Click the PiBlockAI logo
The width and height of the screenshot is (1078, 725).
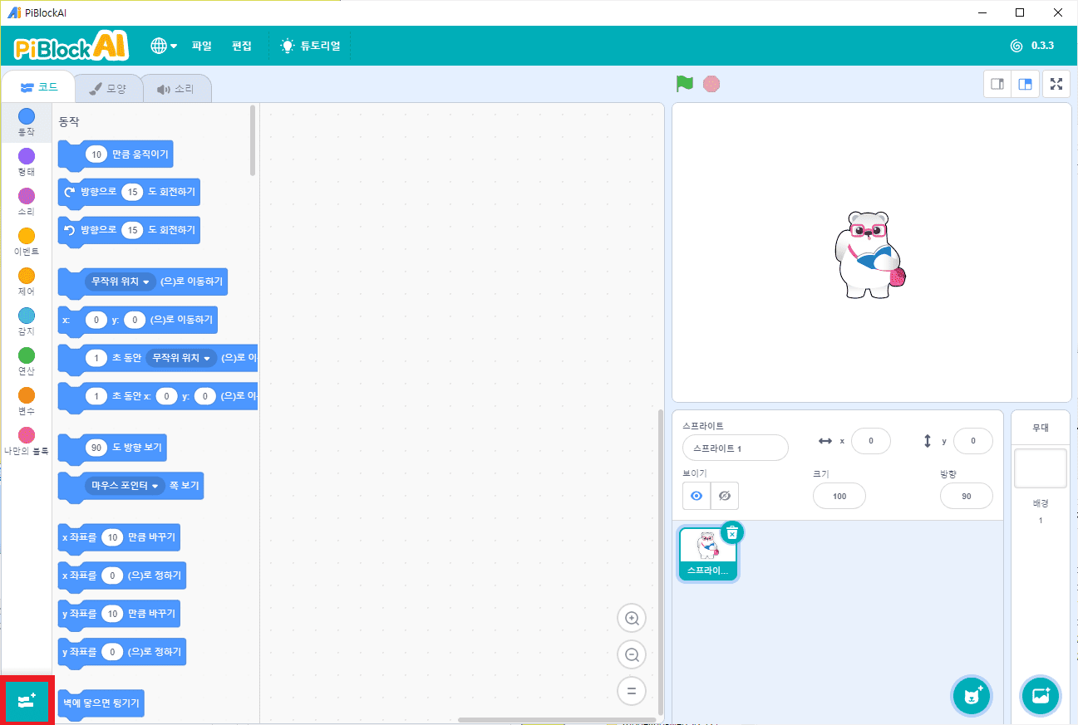click(71, 46)
